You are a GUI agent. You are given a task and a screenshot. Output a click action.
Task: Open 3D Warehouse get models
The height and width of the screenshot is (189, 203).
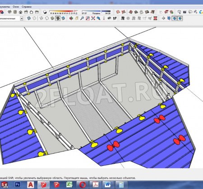pos(179,12)
